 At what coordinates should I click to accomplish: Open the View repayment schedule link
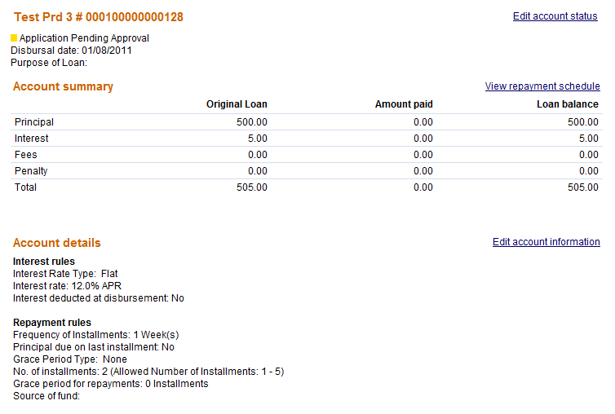point(542,86)
